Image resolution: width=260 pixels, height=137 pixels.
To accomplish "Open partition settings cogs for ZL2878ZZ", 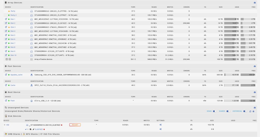I will (160, 129).
